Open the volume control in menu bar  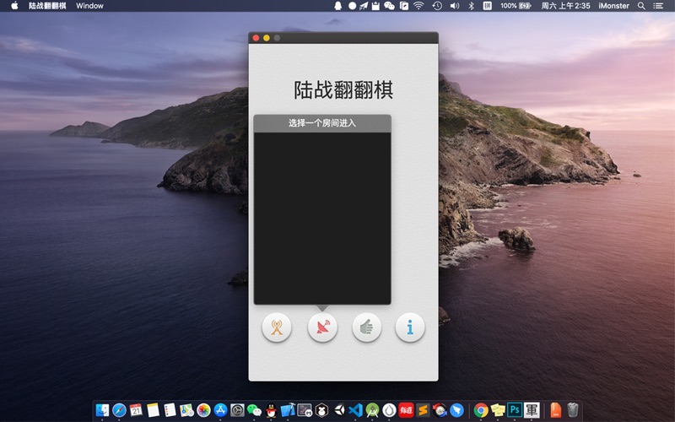point(454,6)
